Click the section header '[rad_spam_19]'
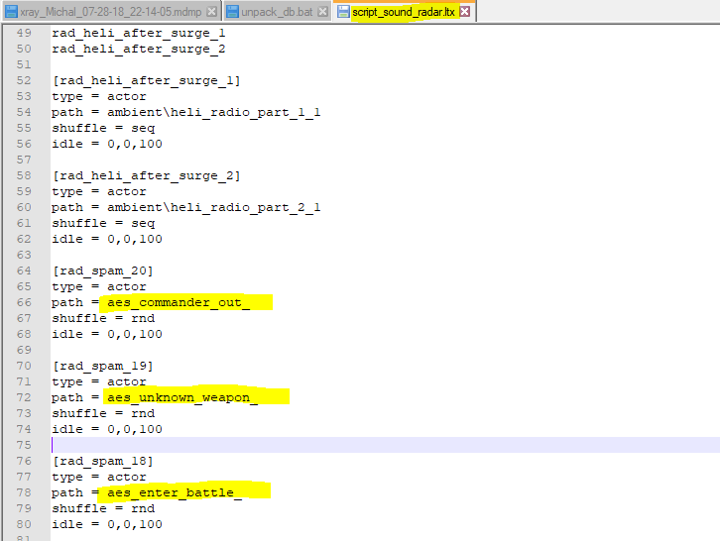Viewport: 720px width, 541px height. click(102, 367)
